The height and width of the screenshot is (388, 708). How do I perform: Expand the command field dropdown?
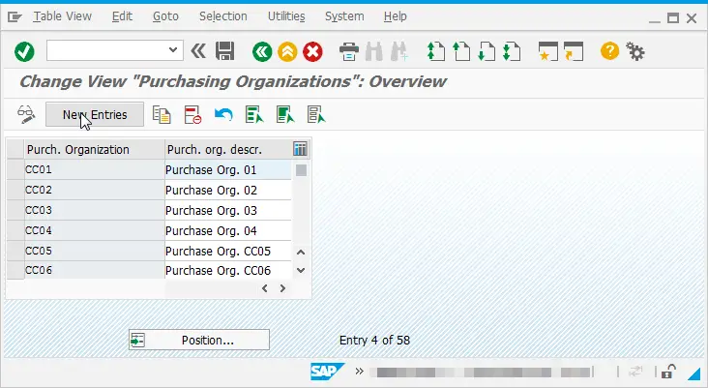[x=174, y=50]
